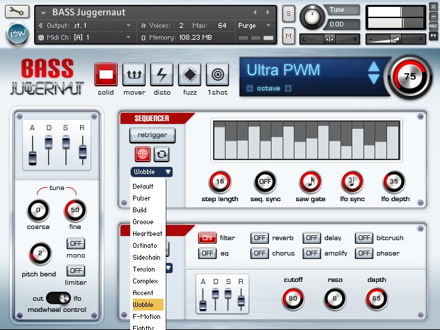Select the fuzz sound type icon
440x330 pixels.
coord(189,74)
